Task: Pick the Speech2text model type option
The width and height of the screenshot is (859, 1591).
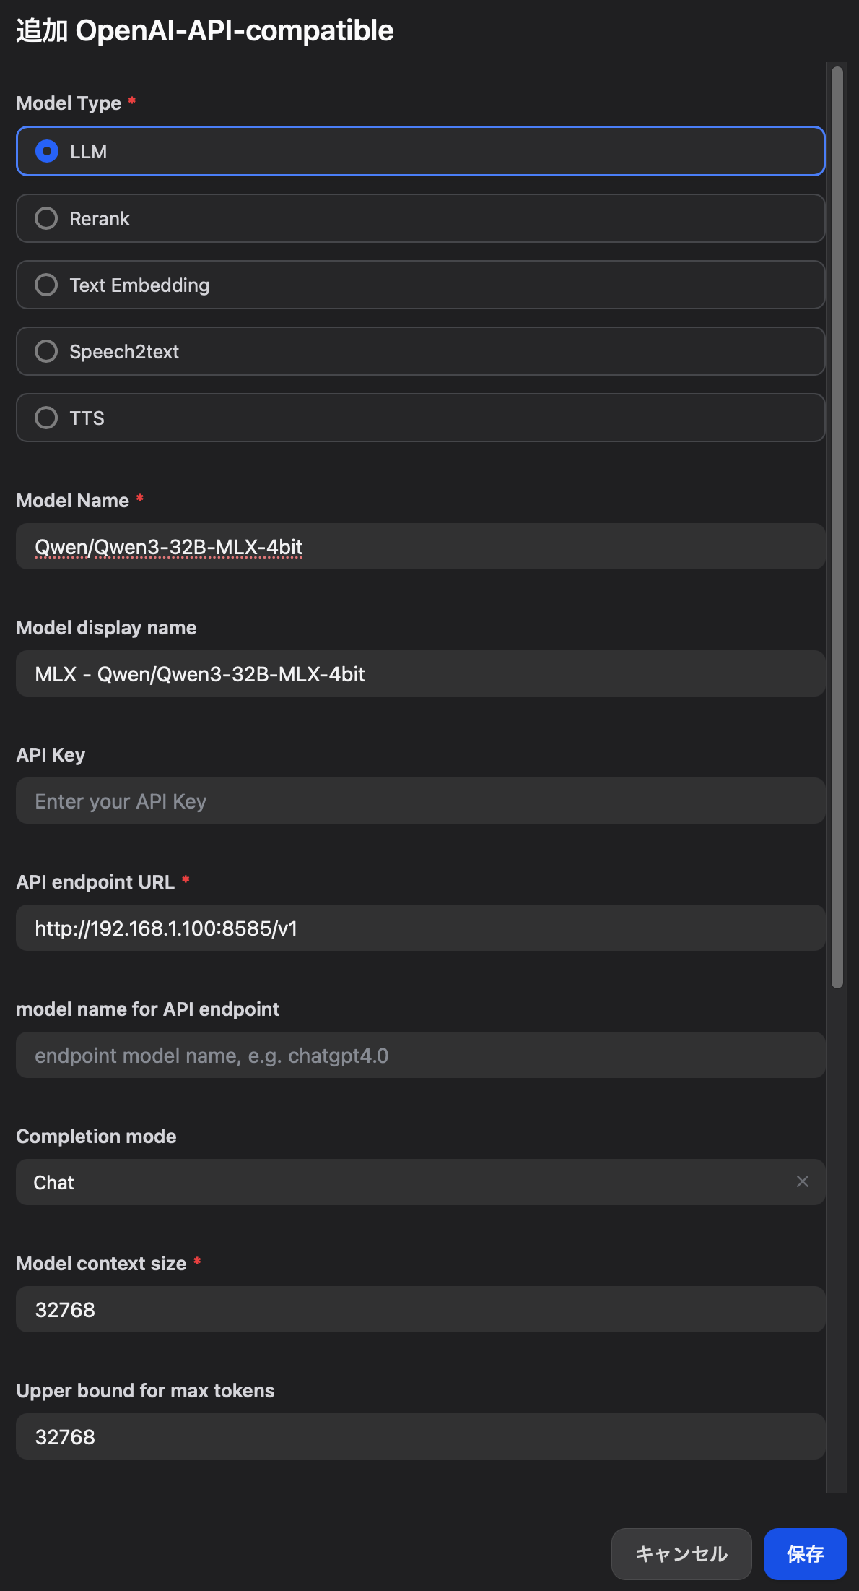Action: pyautogui.click(x=47, y=351)
